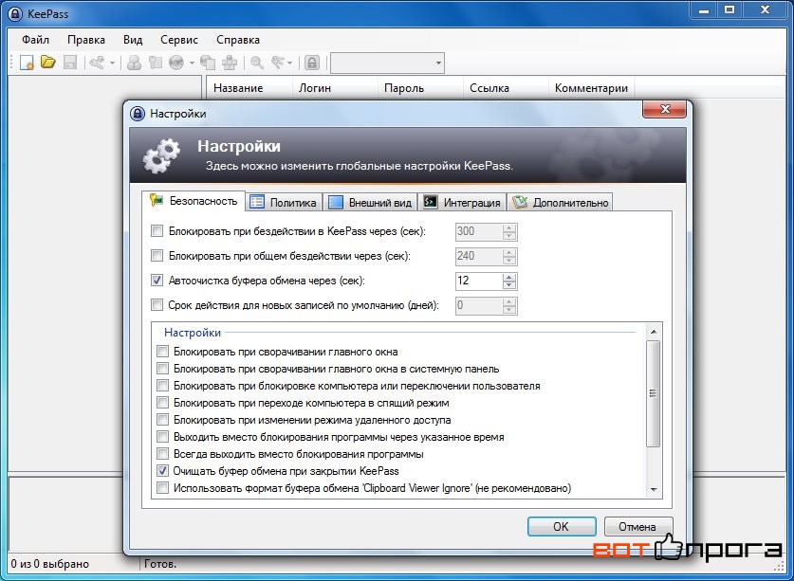Click the Open database folder icon
The width and height of the screenshot is (794, 581).
pyautogui.click(x=48, y=63)
